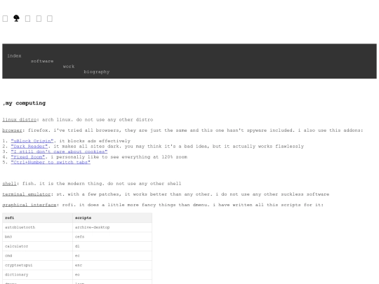Open the work page in the navigation bar
Screen dimensions: 379x284
click(x=69, y=67)
